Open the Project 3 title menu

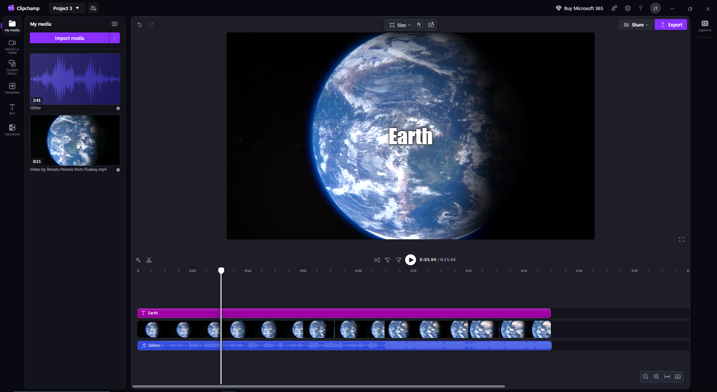[x=66, y=8]
